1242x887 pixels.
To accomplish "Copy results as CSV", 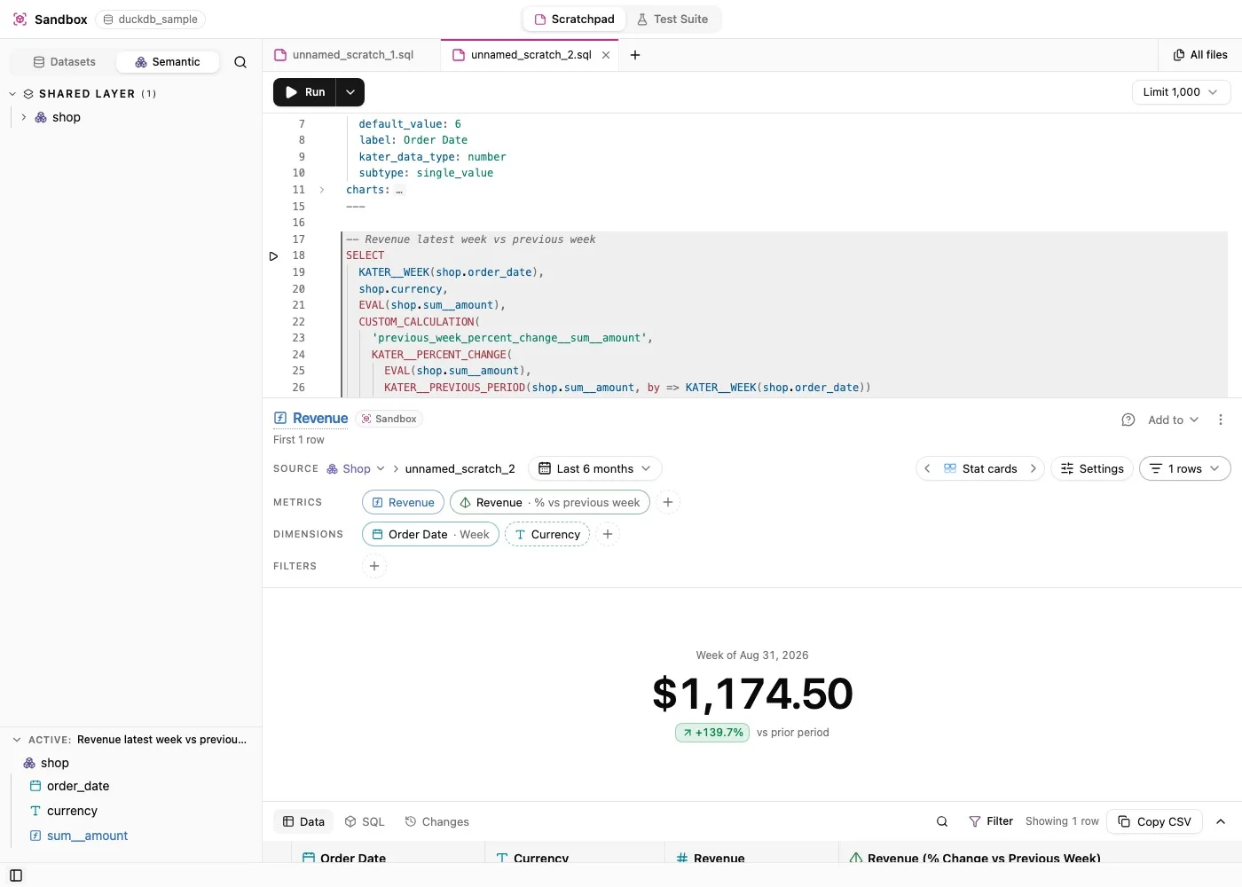I will 1154,821.
